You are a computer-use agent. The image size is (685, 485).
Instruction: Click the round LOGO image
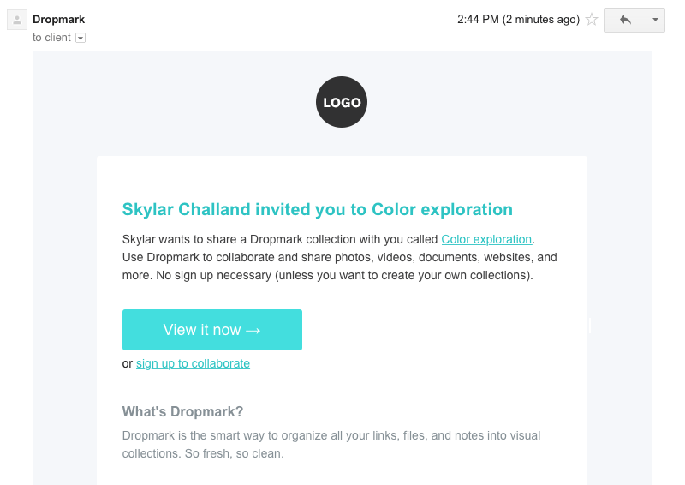[x=342, y=102]
